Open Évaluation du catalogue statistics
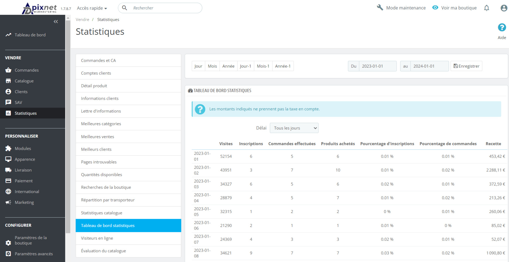 [x=128, y=251]
